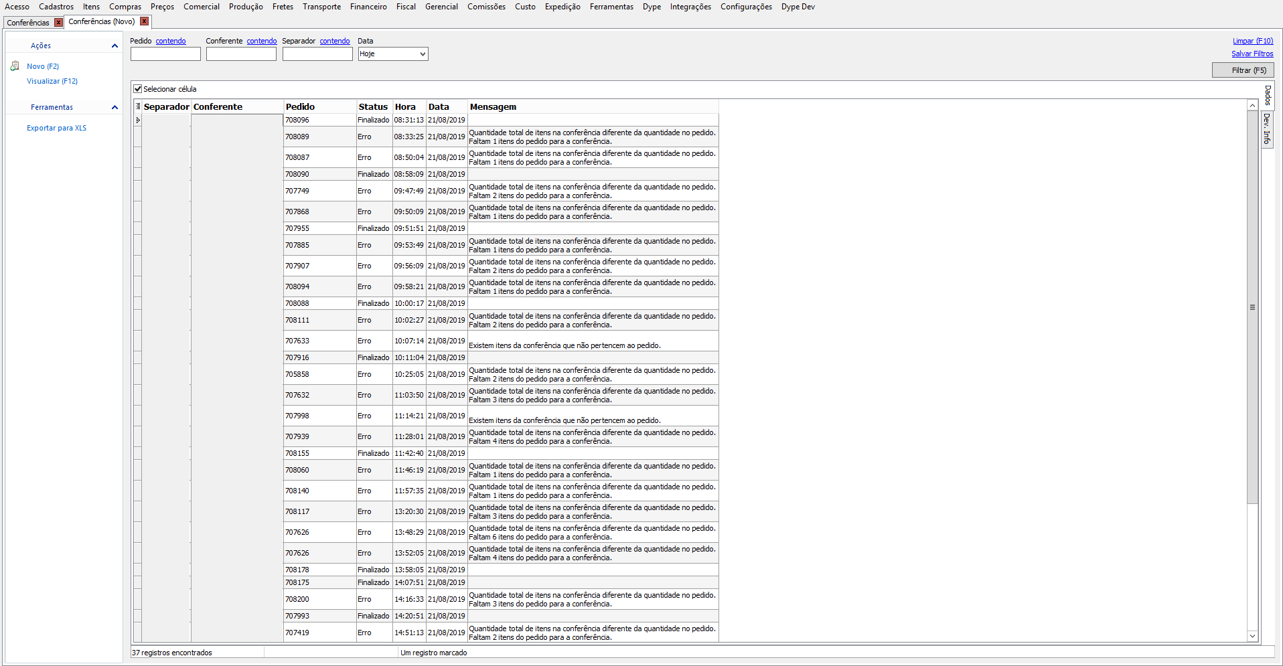1283x666 pixels.
Task: Sort by the Mensagem column header
Action: [593, 107]
